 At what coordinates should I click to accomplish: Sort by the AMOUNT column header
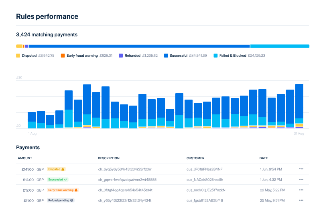click(25, 158)
